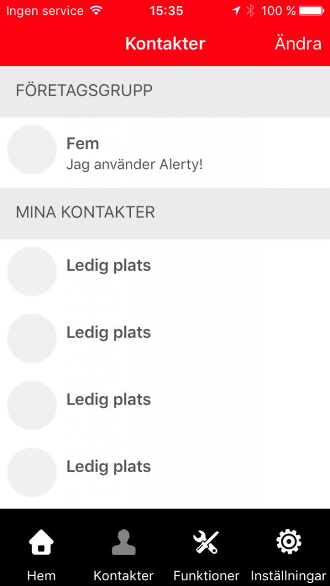Tap the Wi-Fi status icon
The width and height of the screenshot is (330, 586).
96,11
